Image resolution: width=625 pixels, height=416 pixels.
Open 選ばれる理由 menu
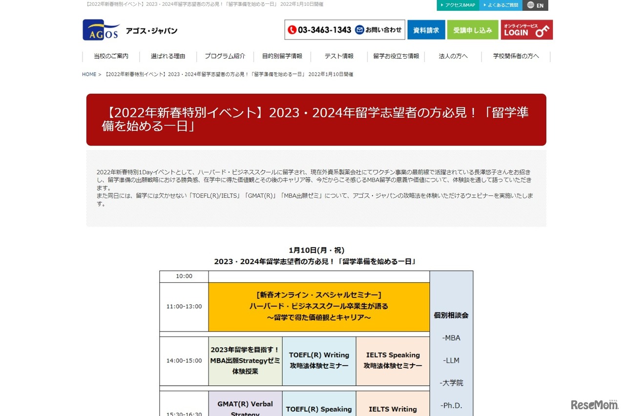[x=168, y=56]
